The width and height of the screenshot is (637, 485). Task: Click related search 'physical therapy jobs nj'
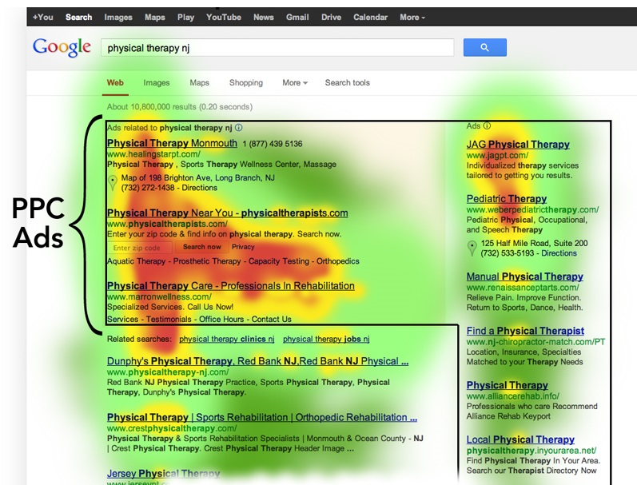[x=326, y=339]
